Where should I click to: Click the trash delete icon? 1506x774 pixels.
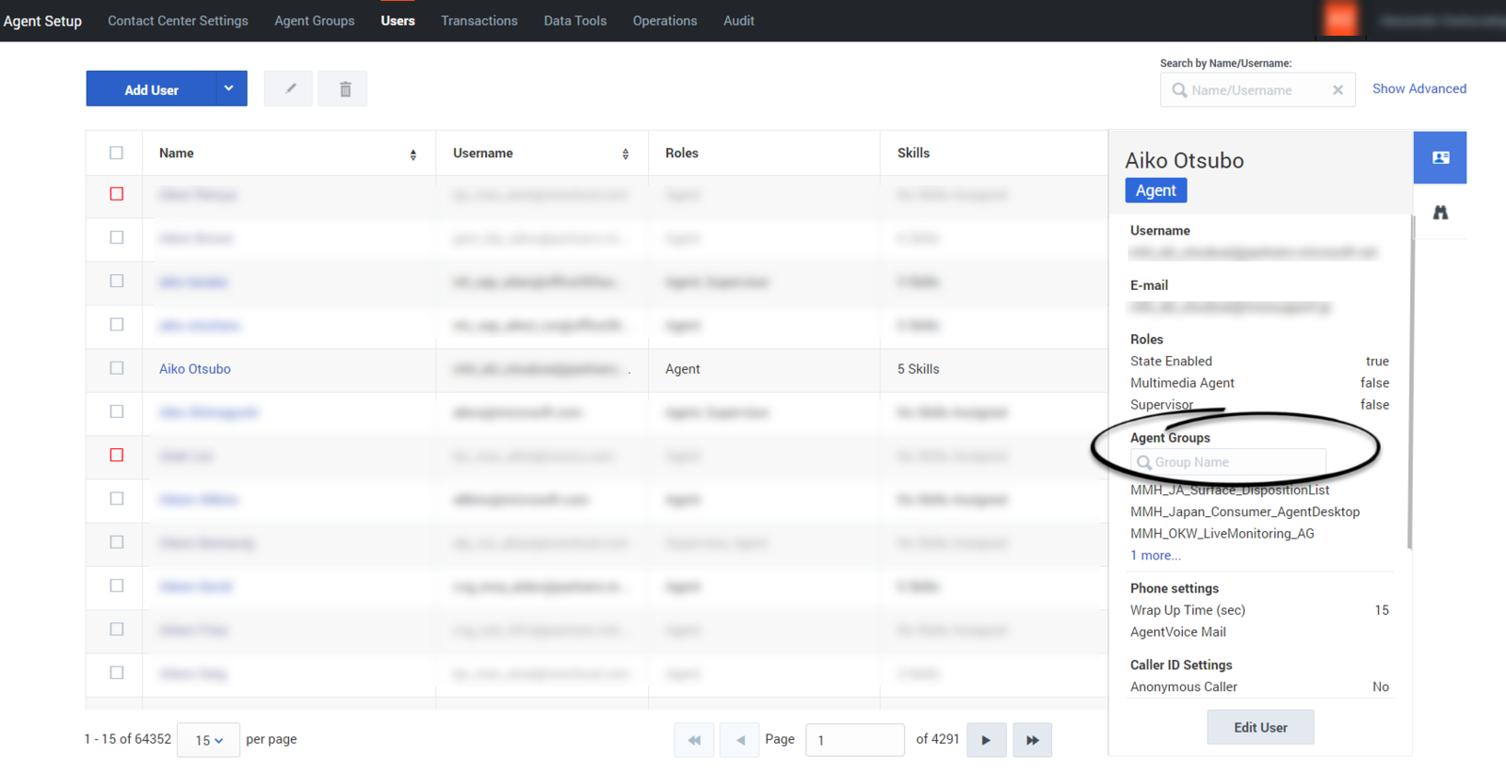344,89
